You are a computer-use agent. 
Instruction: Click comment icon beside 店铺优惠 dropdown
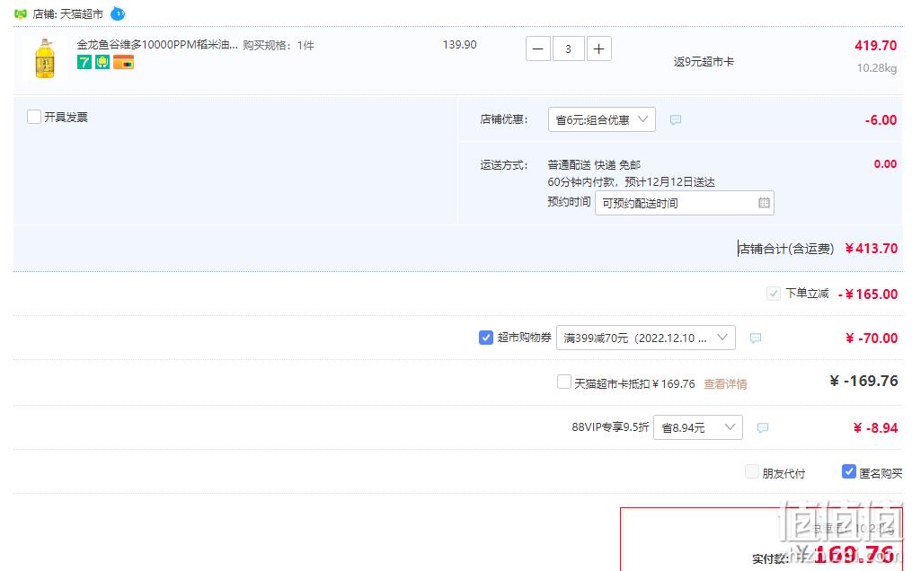(676, 119)
